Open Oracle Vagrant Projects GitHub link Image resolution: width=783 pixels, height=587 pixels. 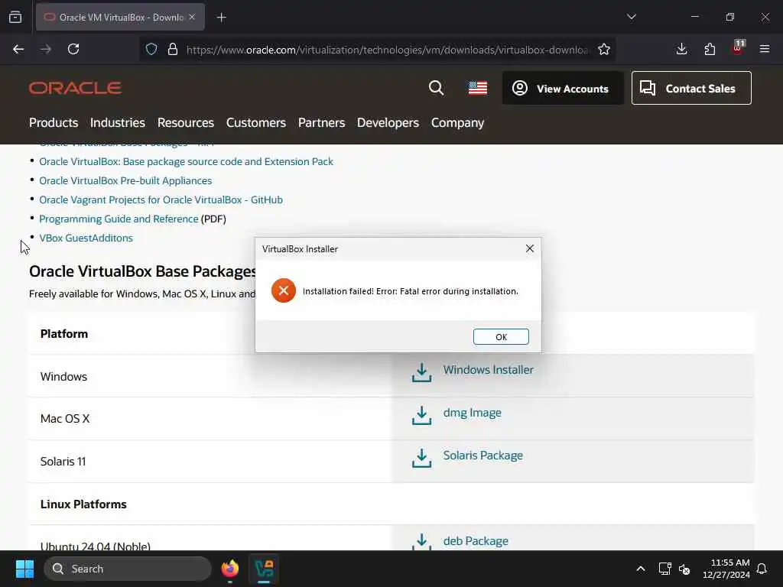click(x=161, y=199)
